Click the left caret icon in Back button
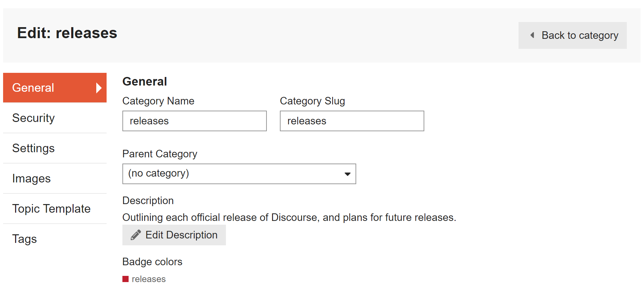The height and width of the screenshot is (291, 644). tap(532, 35)
